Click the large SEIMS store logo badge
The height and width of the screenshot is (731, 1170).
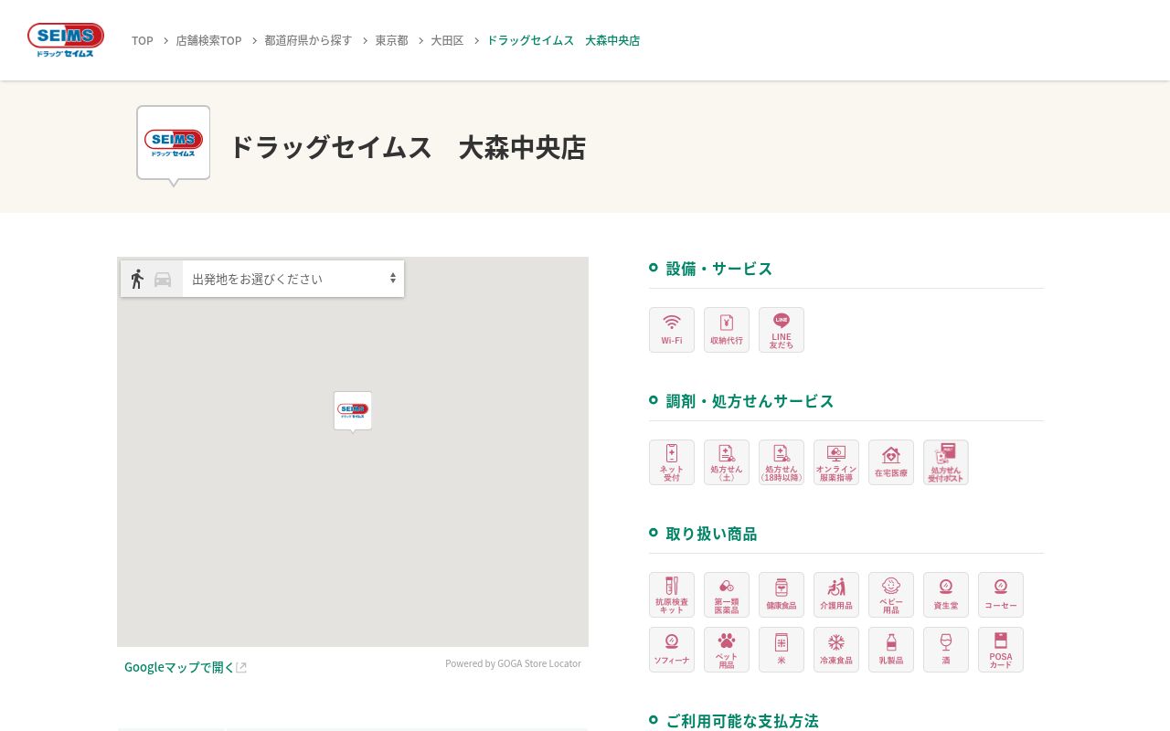pos(174,144)
